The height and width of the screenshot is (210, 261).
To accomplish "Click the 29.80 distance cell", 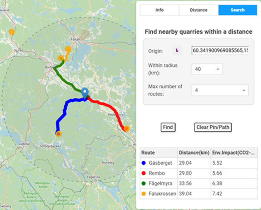I will pyautogui.click(x=194, y=173).
